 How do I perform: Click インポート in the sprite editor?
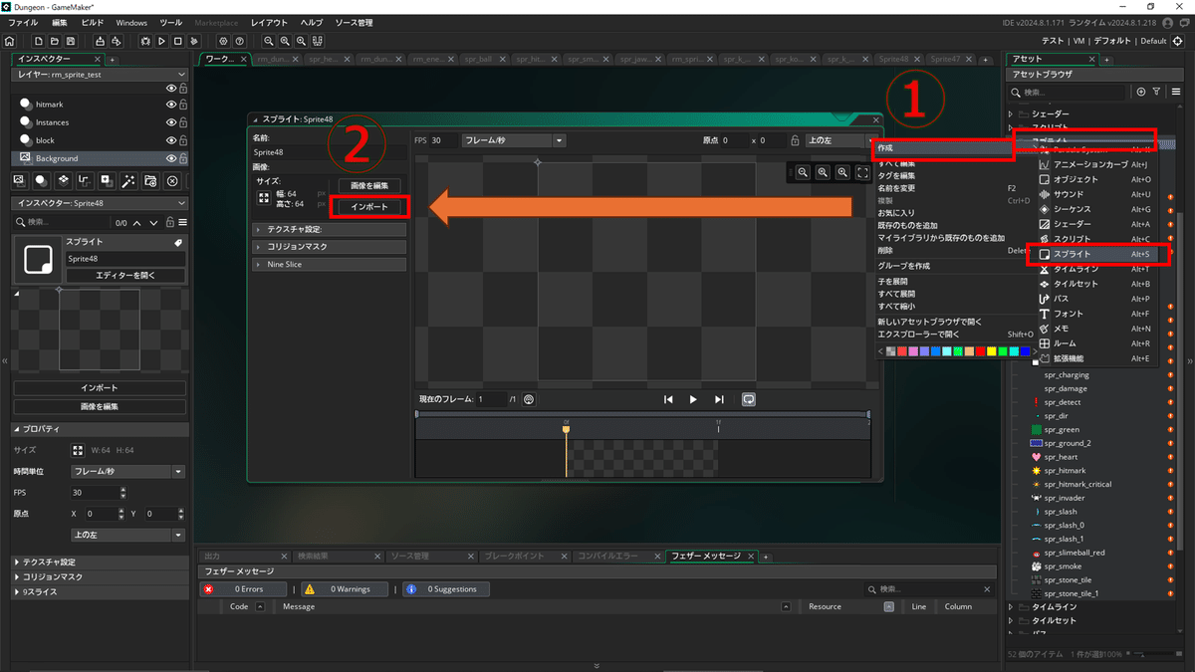369,207
